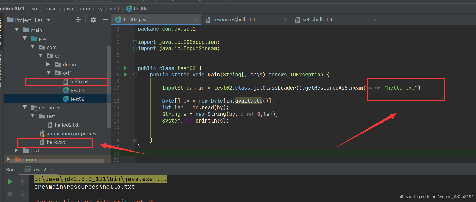Close the test02.java tab
This screenshot has height=202, width=476.
point(196,20)
